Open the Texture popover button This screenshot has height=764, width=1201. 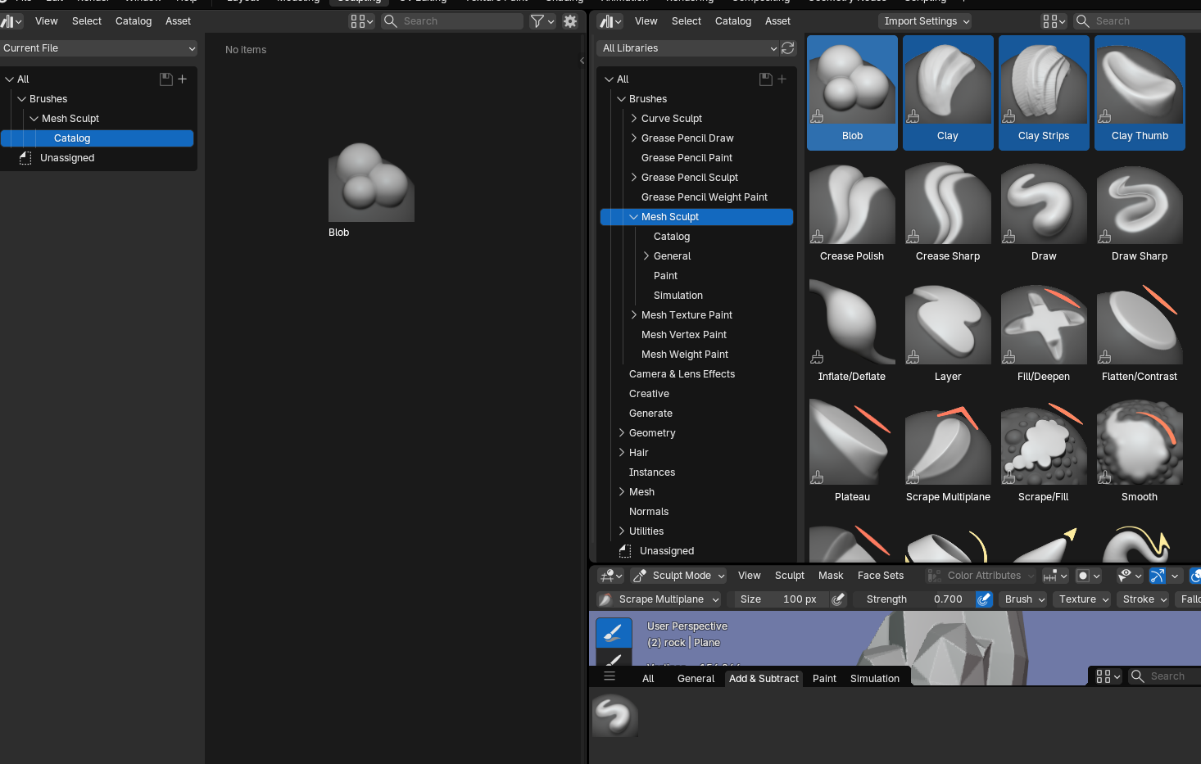(1082, 599)
